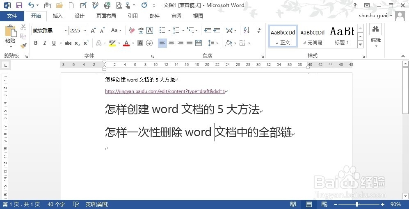Open the borders dropdown
This screenshot has width=409, height=209.
pyautogui.click(x=249, y=43)
